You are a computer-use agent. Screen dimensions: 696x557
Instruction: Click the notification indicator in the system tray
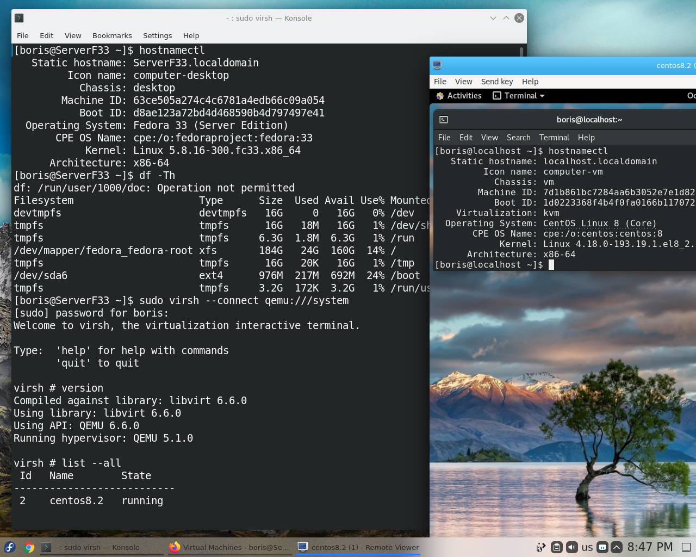click(x=602, y=547)
